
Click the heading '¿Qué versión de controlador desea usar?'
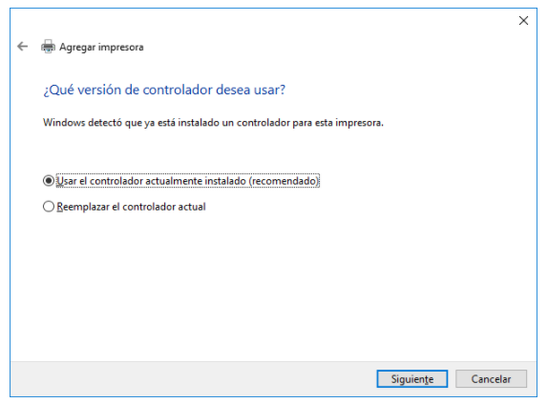[x=164, y=90]
